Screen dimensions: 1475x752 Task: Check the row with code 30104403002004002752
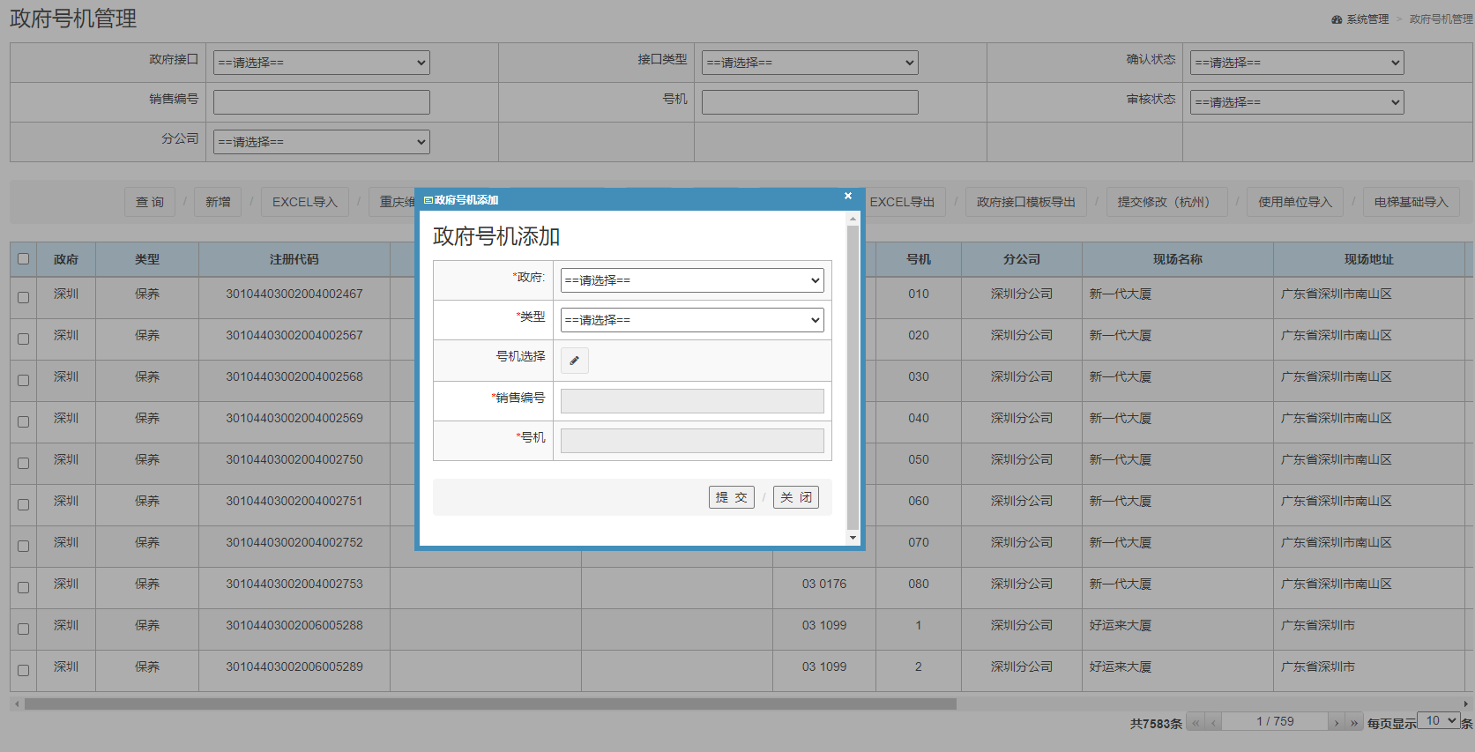pyautogui.click(x=24, y=546)
